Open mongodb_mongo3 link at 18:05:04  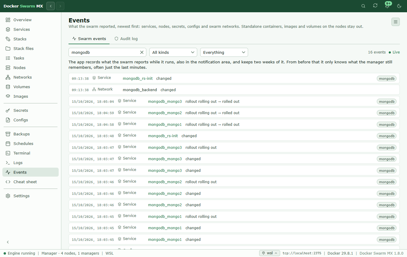click(x=165, y=101)
